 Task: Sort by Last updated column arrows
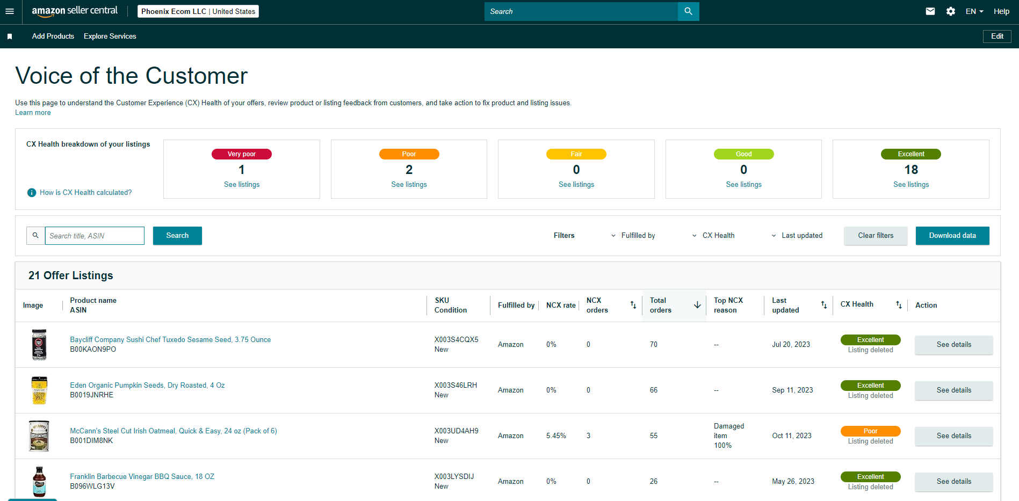click(x=824, y=305)
